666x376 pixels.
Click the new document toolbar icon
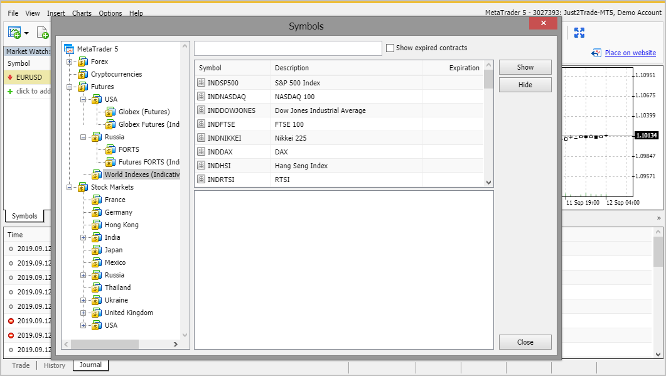click(x=43, y=33)
